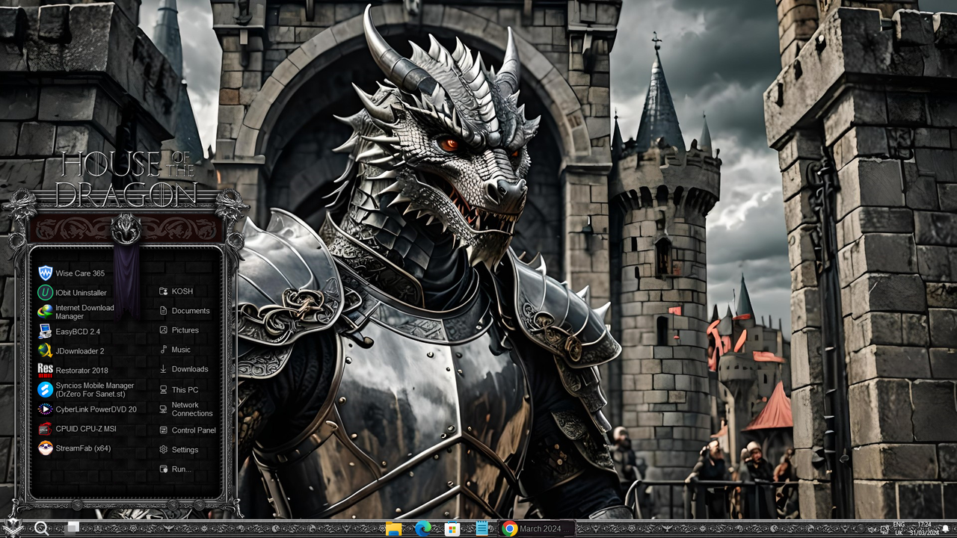
Task: Switch to Chrome March 2024 window
Action: click(537, 529)
